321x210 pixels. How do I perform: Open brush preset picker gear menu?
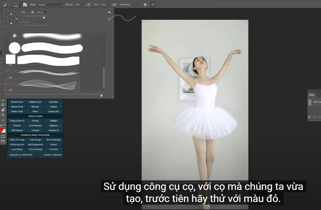tap(109, 12)
